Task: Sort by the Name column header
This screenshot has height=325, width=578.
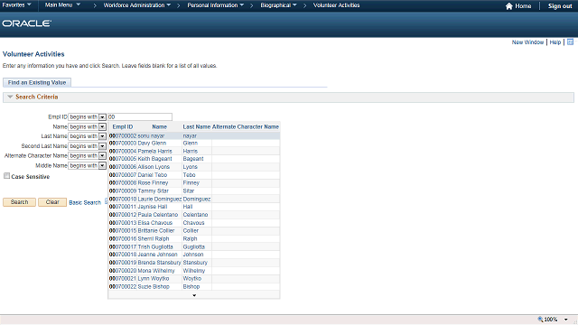Action: point(159,126)
